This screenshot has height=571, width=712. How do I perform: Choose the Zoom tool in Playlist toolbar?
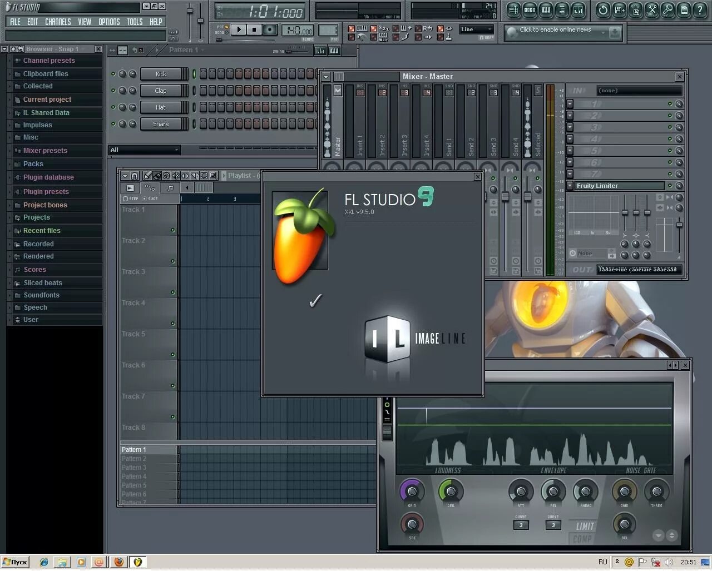tap(214, 176)
